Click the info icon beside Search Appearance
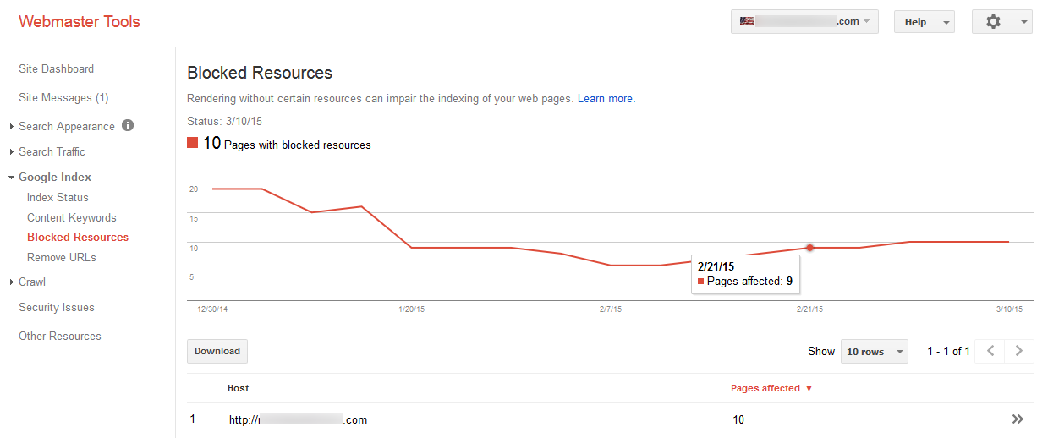 (128, 126)
